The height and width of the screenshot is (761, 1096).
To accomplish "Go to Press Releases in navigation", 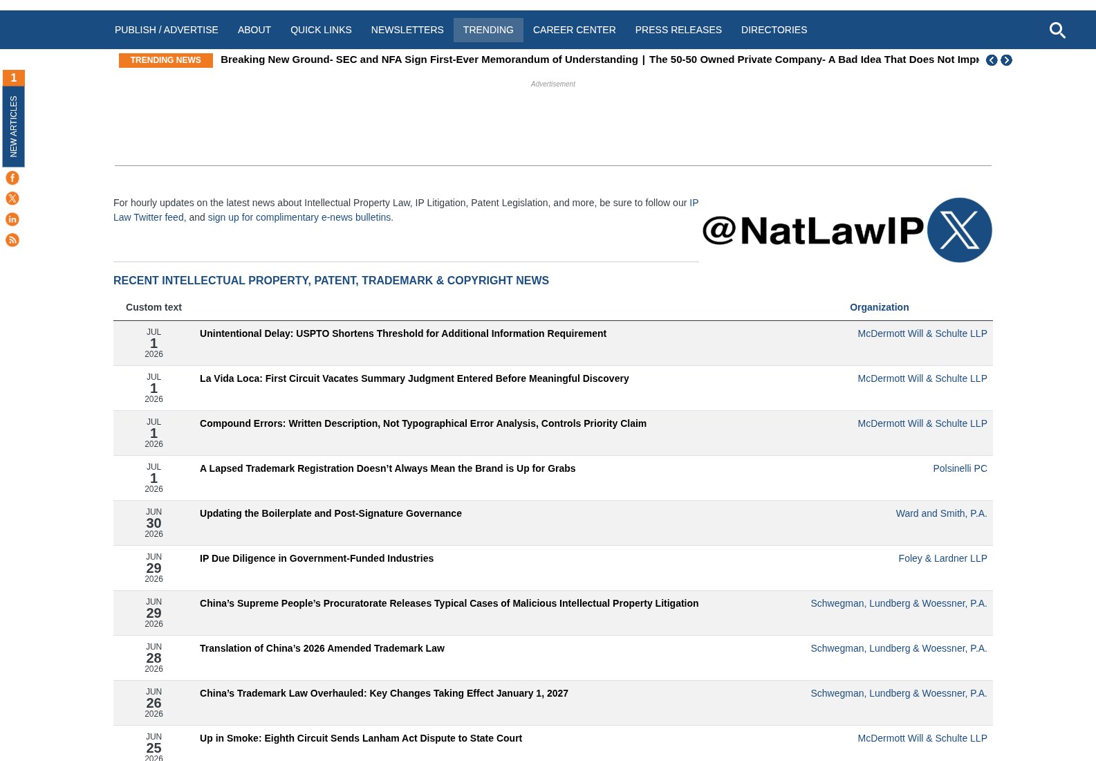I will coord(678,30).
